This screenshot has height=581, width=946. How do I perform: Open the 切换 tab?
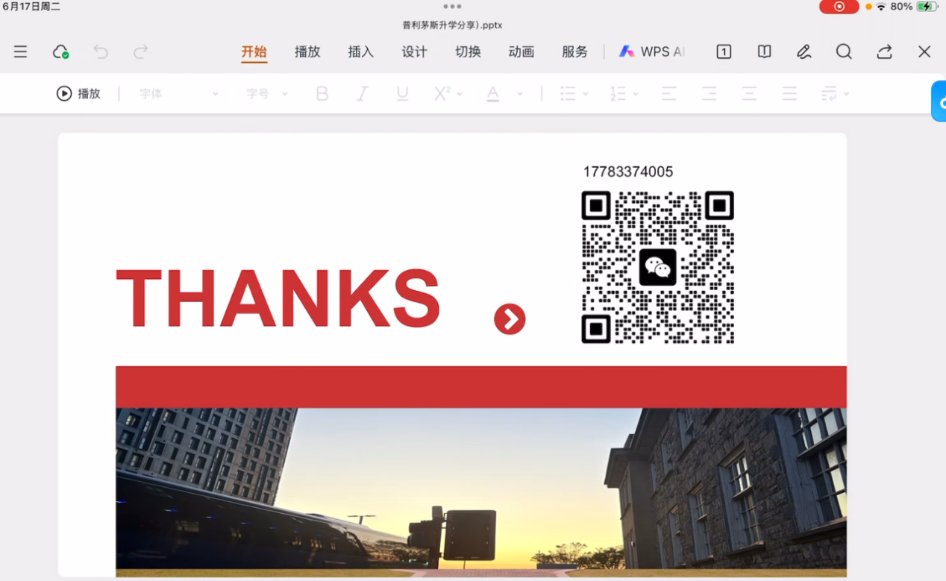468,51
